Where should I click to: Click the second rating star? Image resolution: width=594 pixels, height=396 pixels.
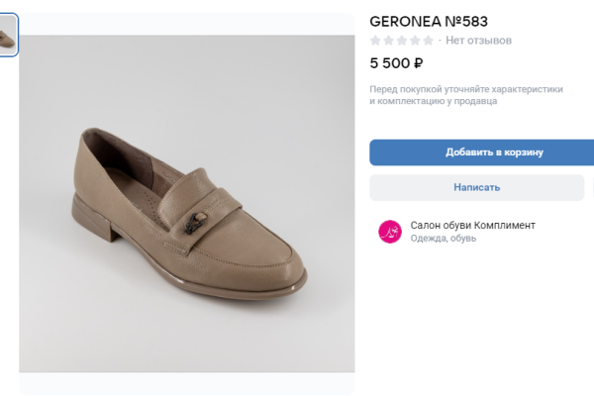(389, 41)
